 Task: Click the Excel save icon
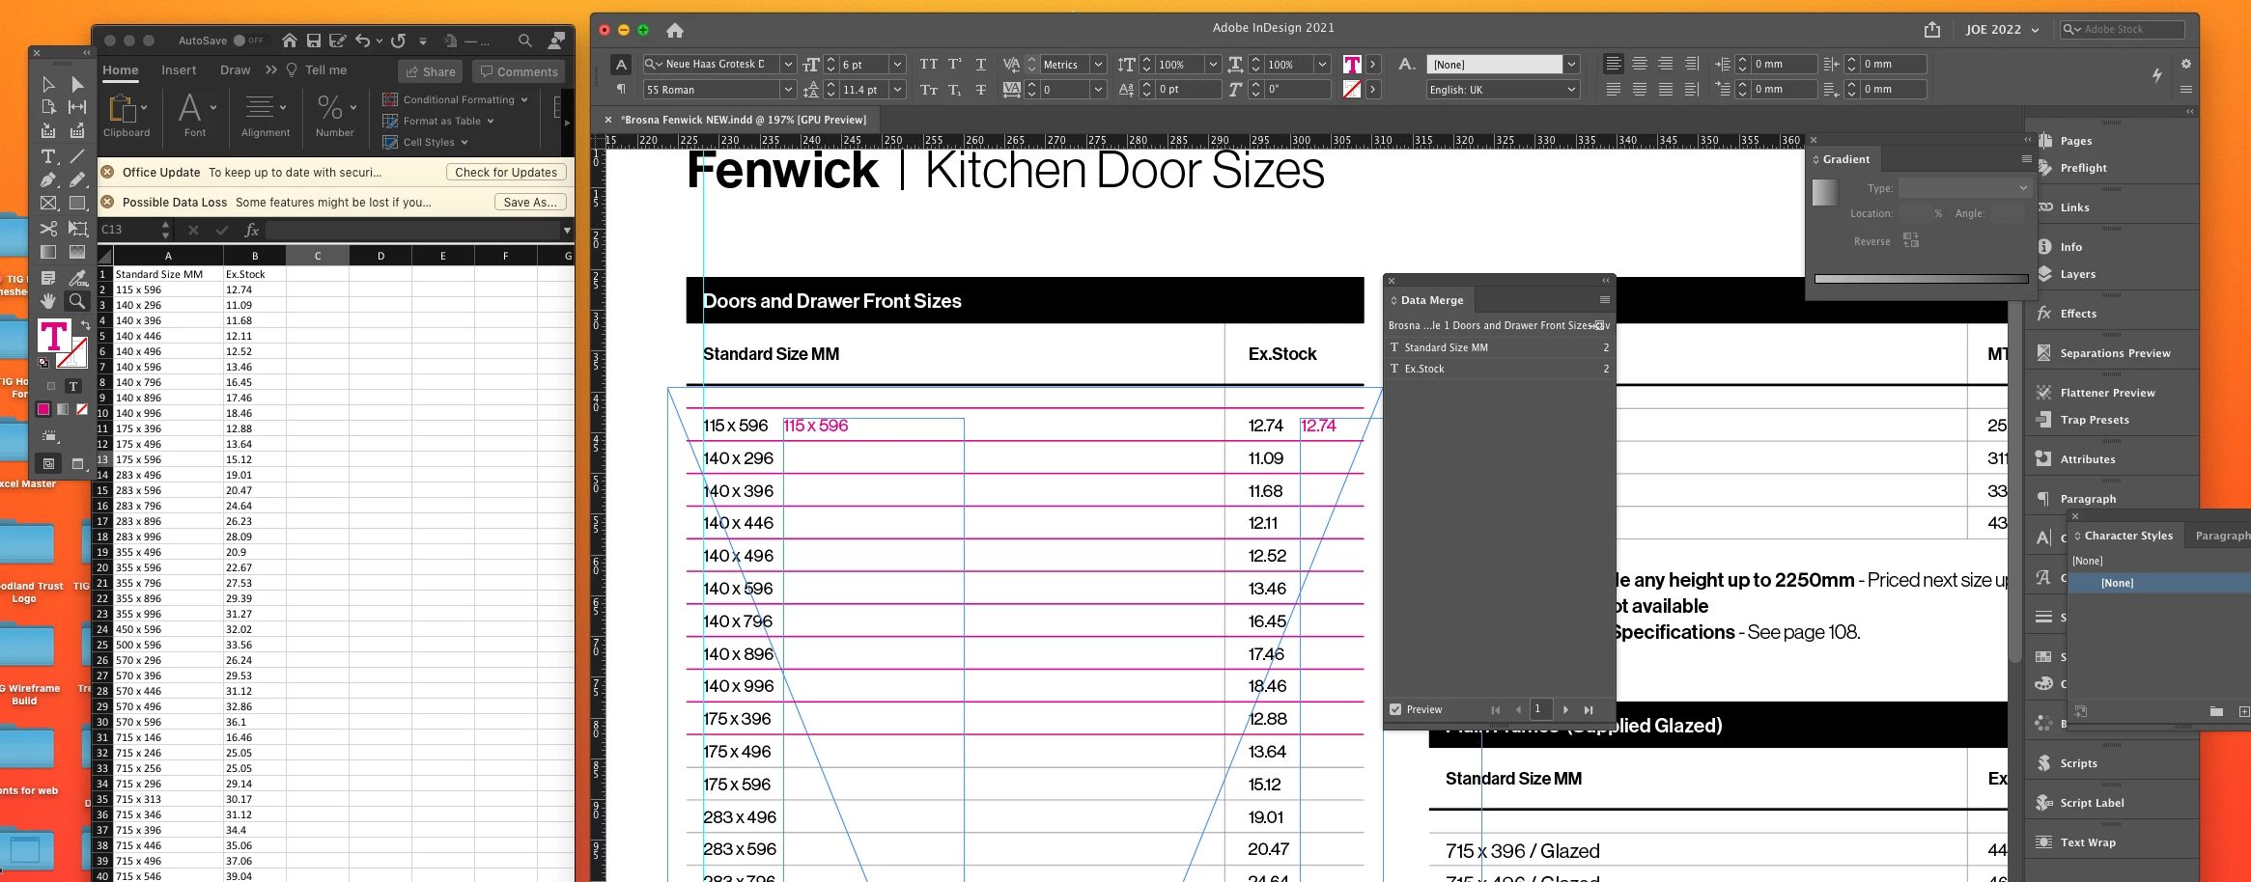[x=314, y=41]
